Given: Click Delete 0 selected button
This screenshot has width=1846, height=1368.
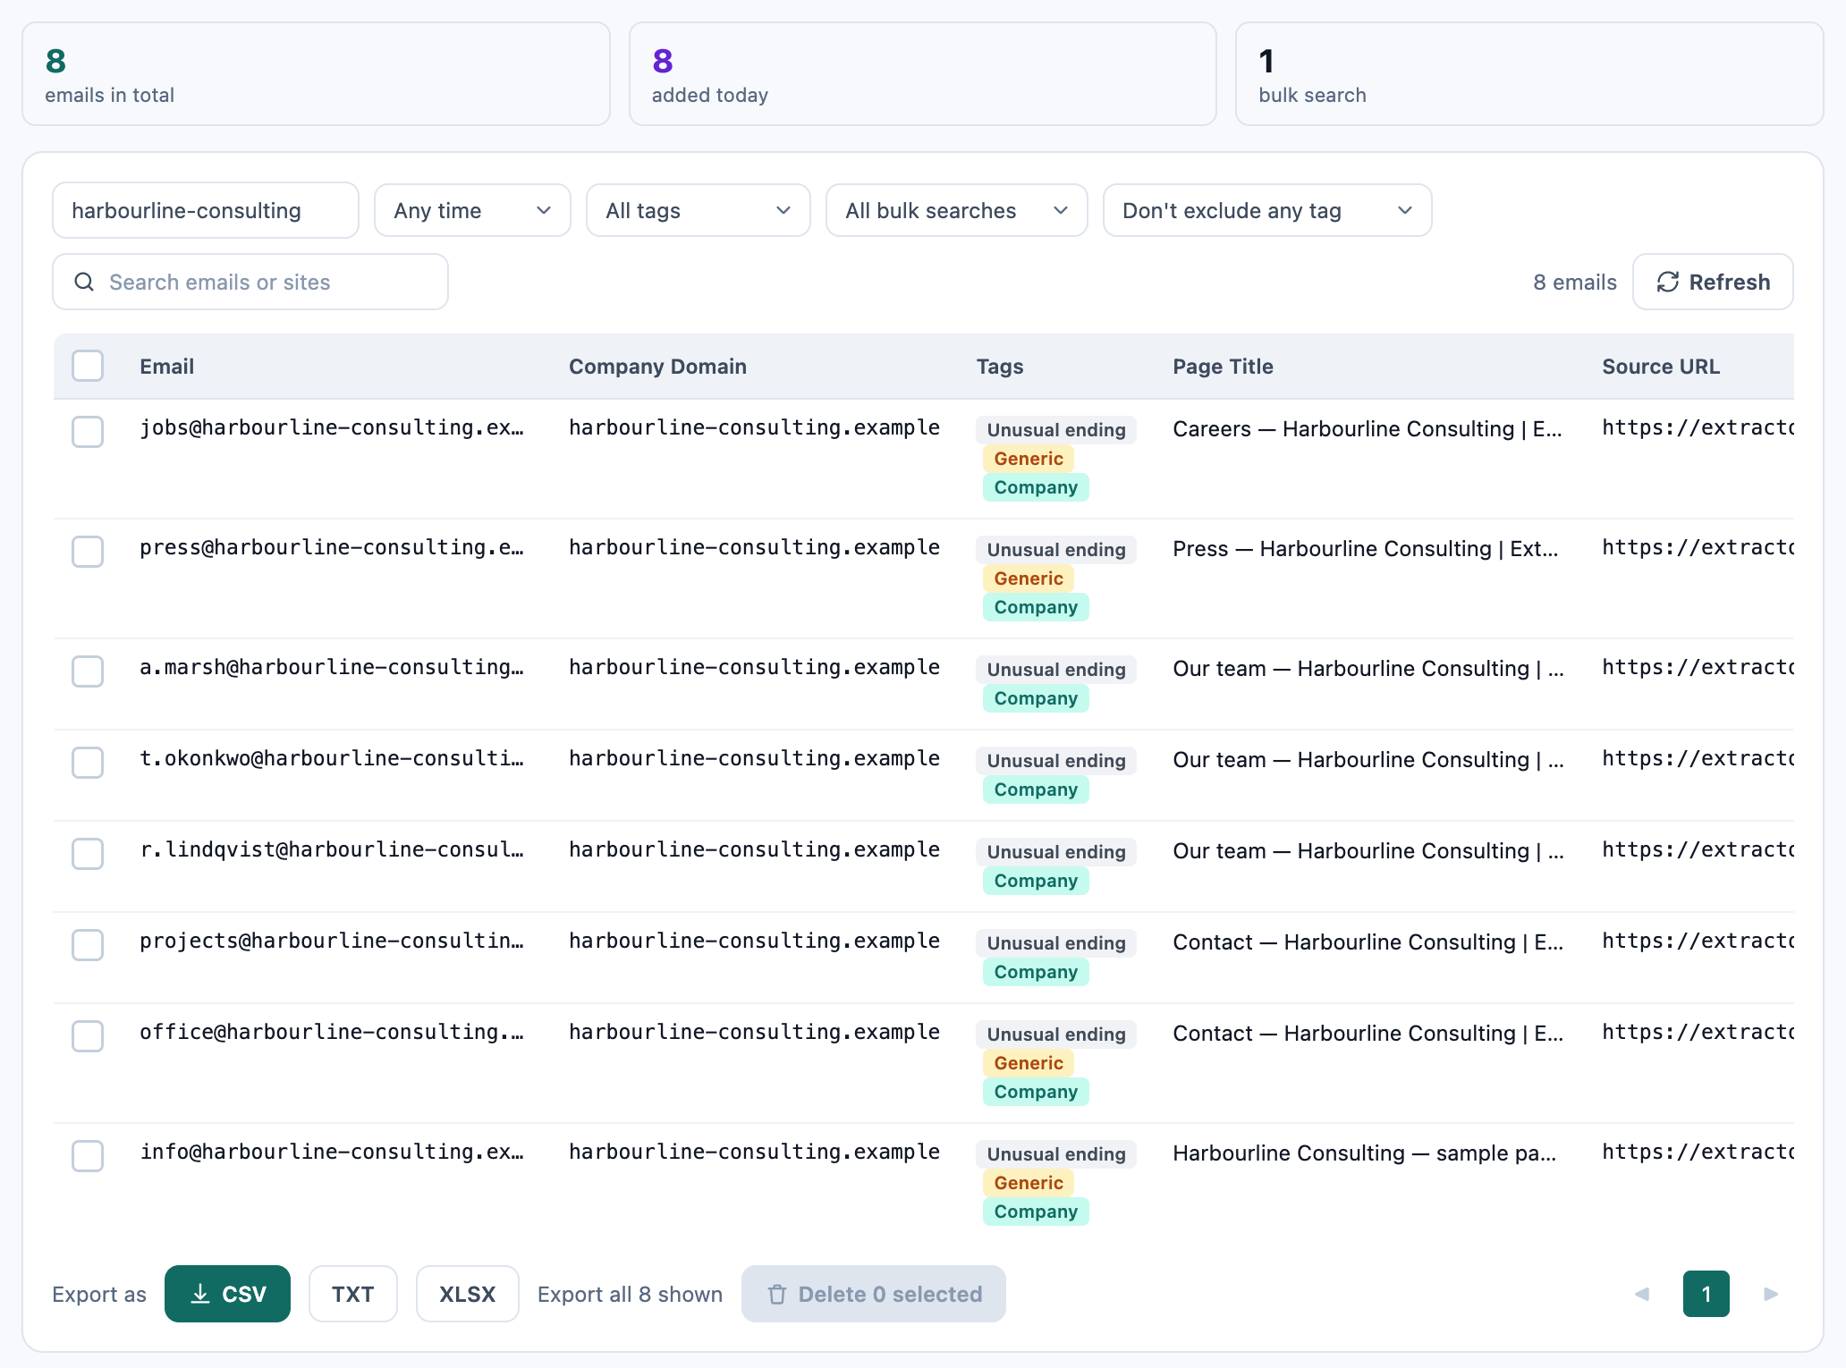Looking at the screenshot, I should pyautogui.click(x=873, y=1294).
